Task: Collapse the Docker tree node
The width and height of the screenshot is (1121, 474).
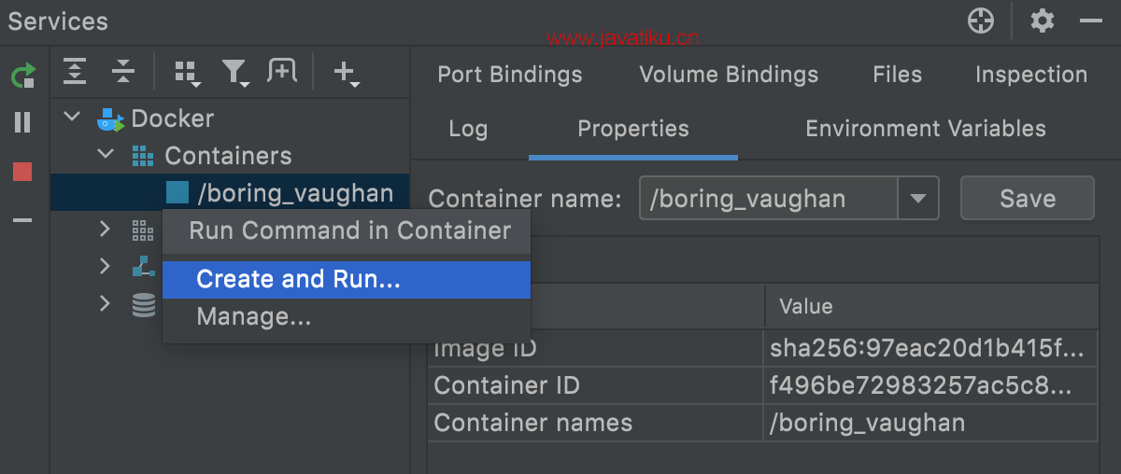Action: click(72, 118)
